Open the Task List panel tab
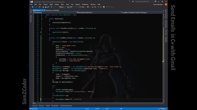This screenshot has width=197, height=110. (x=42, y=106)
